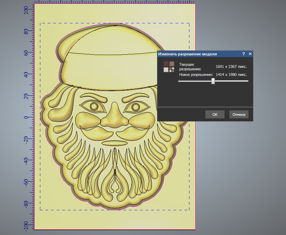
Task: Click the left eye of the relief face
Action: (94, 107)
